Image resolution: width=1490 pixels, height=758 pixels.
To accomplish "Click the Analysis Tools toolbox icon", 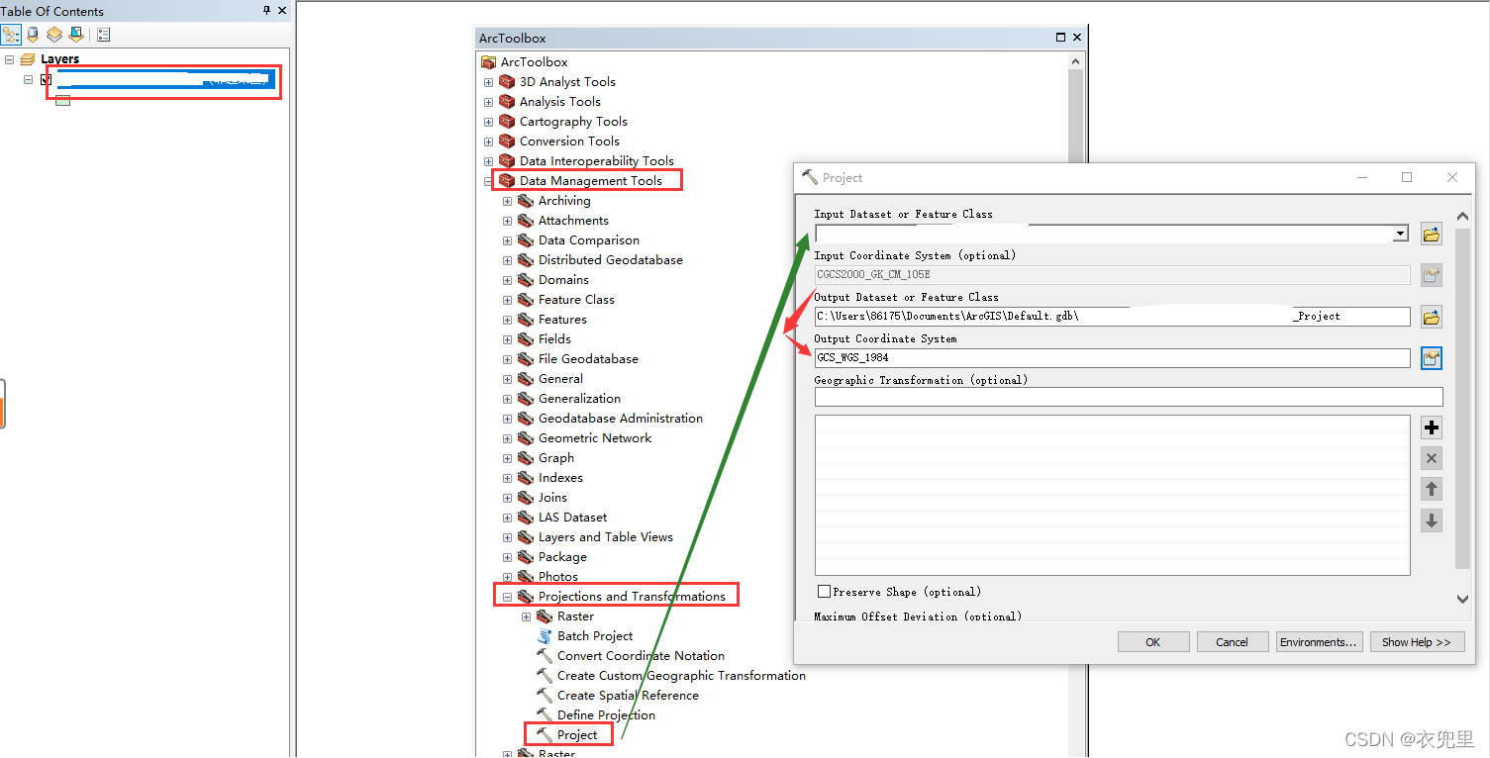I will (507, 102).
